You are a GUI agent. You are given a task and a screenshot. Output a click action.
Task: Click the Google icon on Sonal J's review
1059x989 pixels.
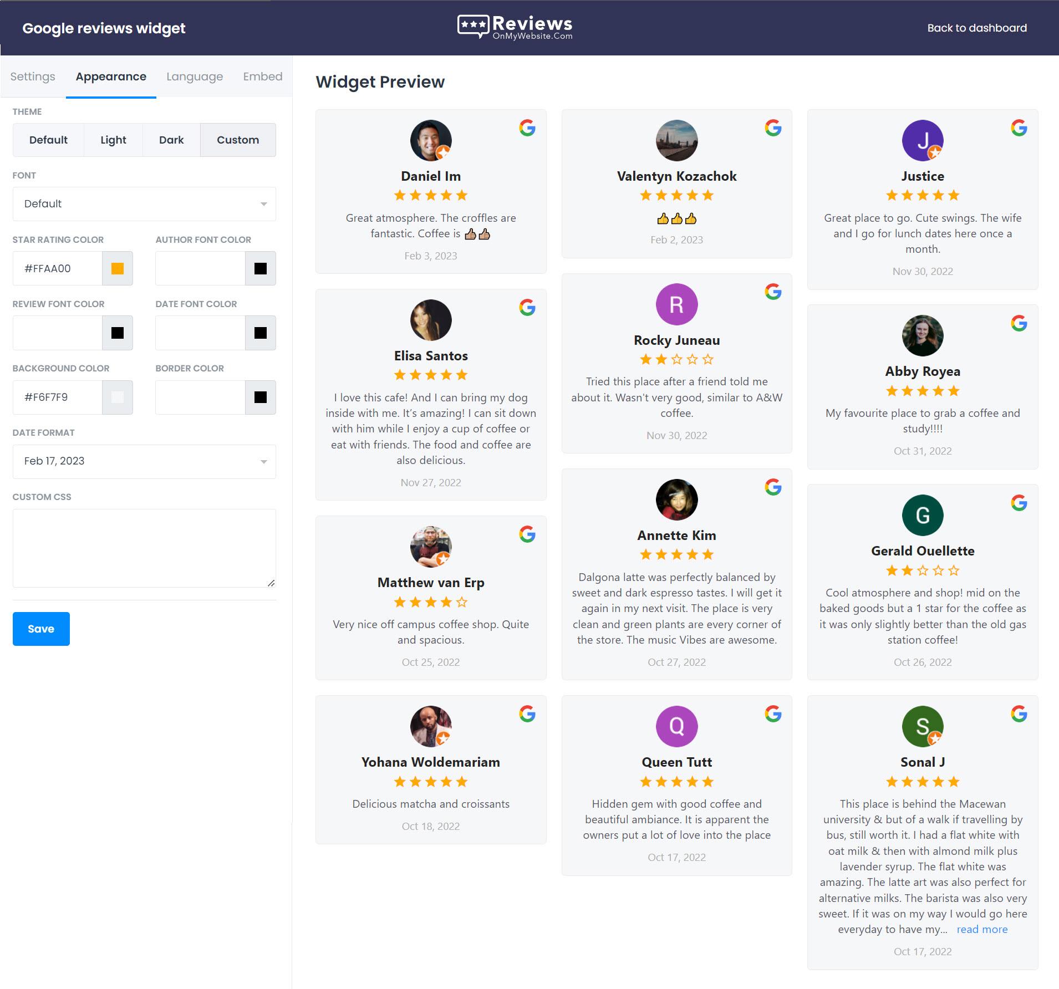click(x=1019, y=714)
